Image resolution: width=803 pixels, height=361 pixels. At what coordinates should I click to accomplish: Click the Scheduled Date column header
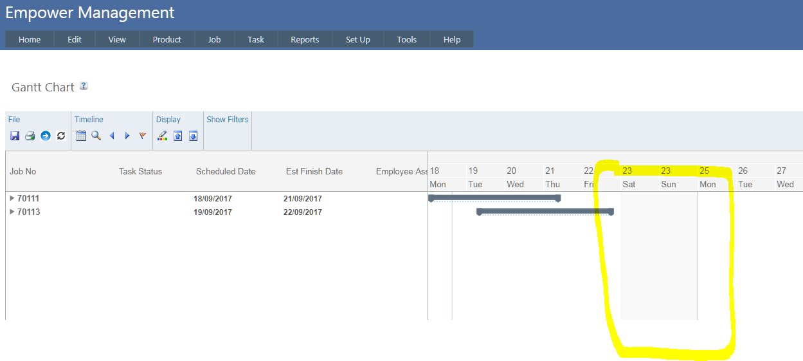(x=226, y=171)
